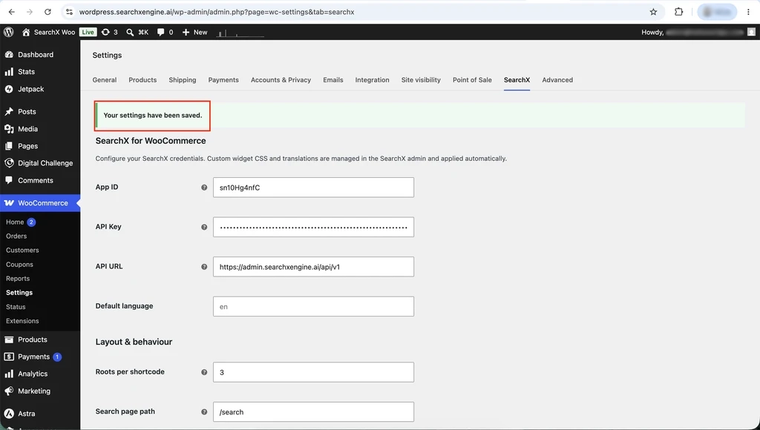Screen dimensions: 760x430
Task: Click into the App ID field
Action: [314, 188]
